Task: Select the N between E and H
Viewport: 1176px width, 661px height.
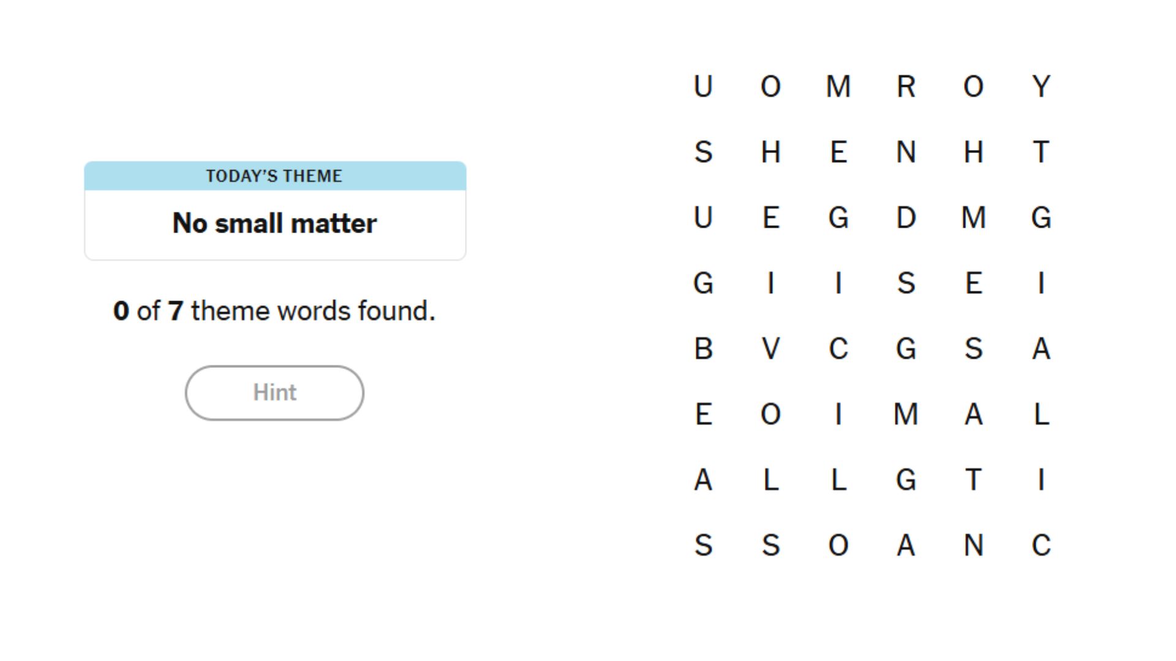Action: click(906, 152)
